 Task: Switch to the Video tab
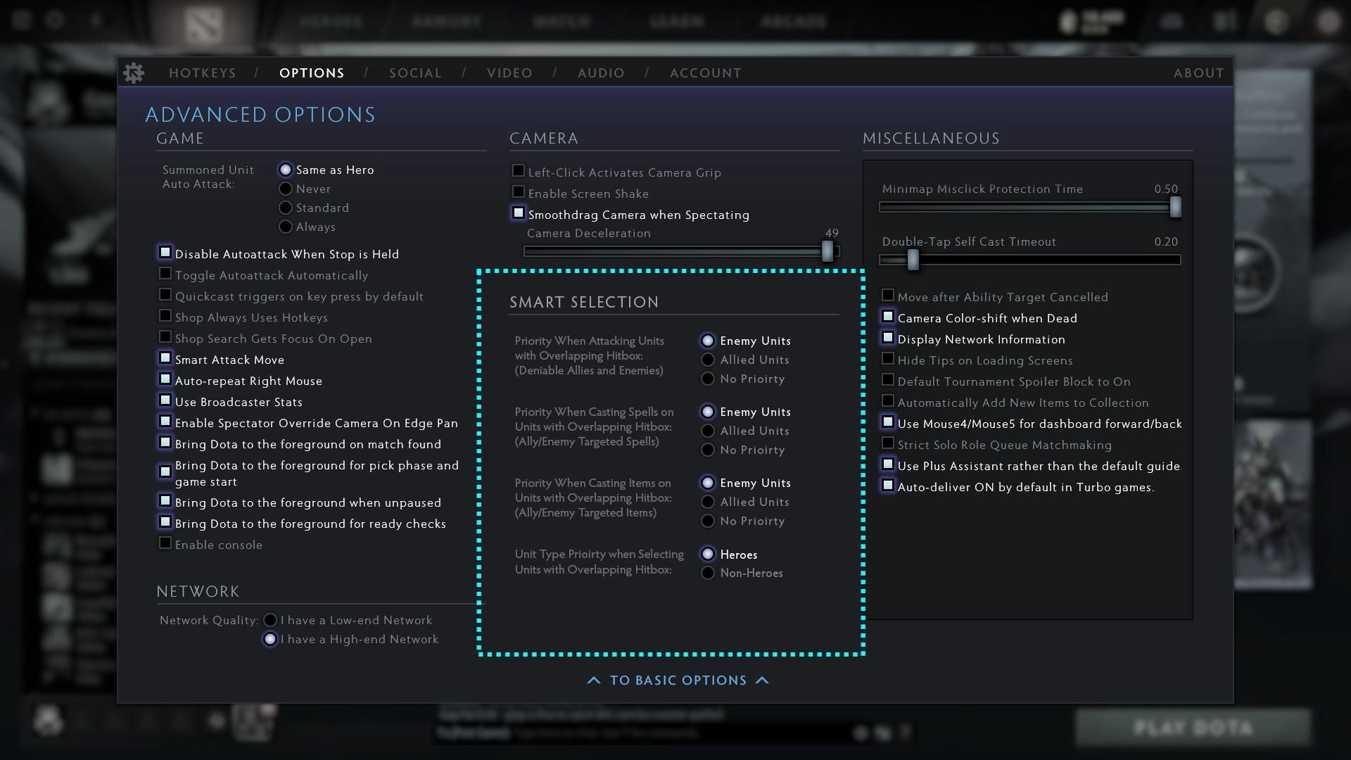tap(509, 73)
